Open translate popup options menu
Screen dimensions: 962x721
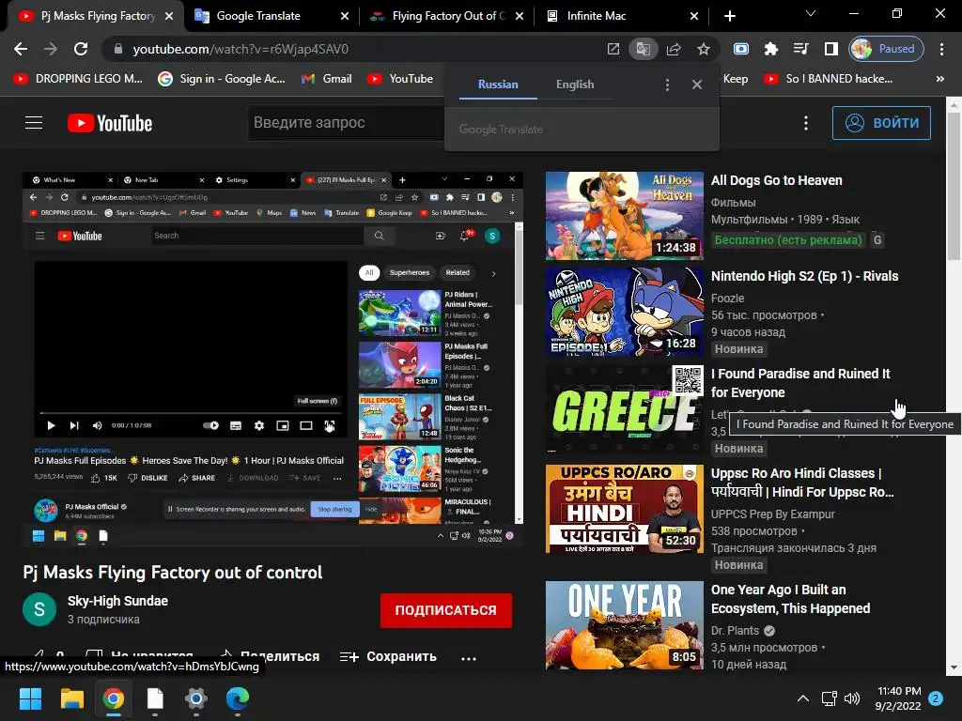click(x=668, y=84)
